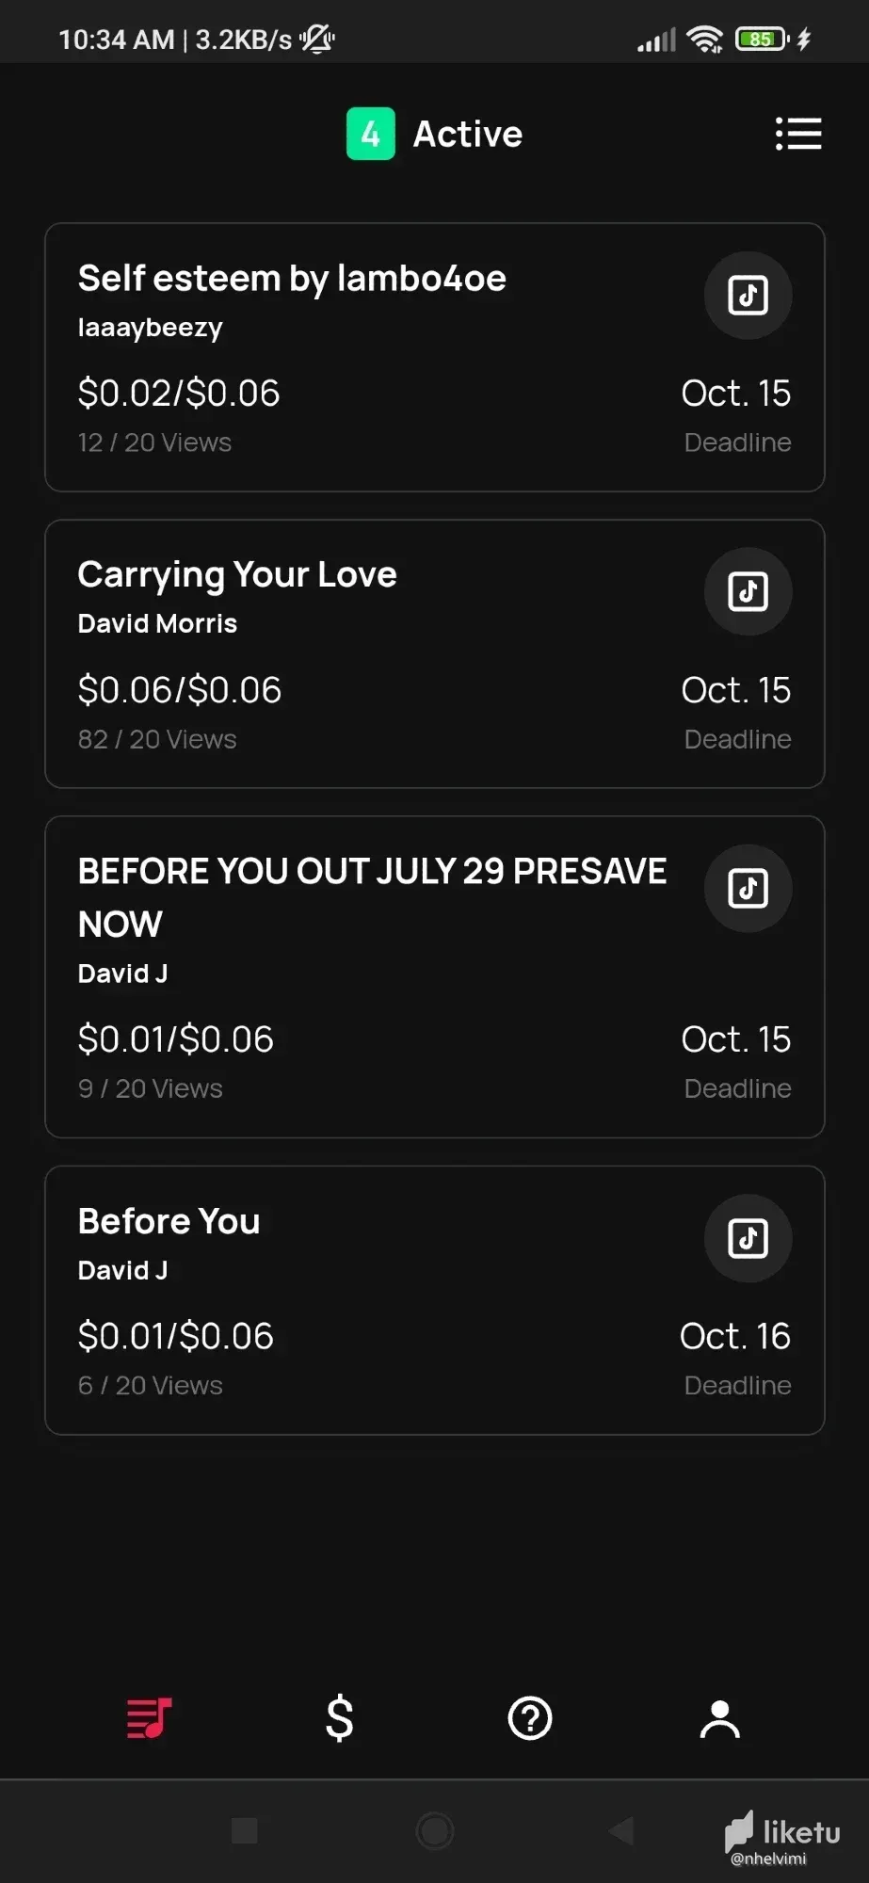Tap the Oct. 16 deadline date
869x1883 pixels.
click(734, 1336)
